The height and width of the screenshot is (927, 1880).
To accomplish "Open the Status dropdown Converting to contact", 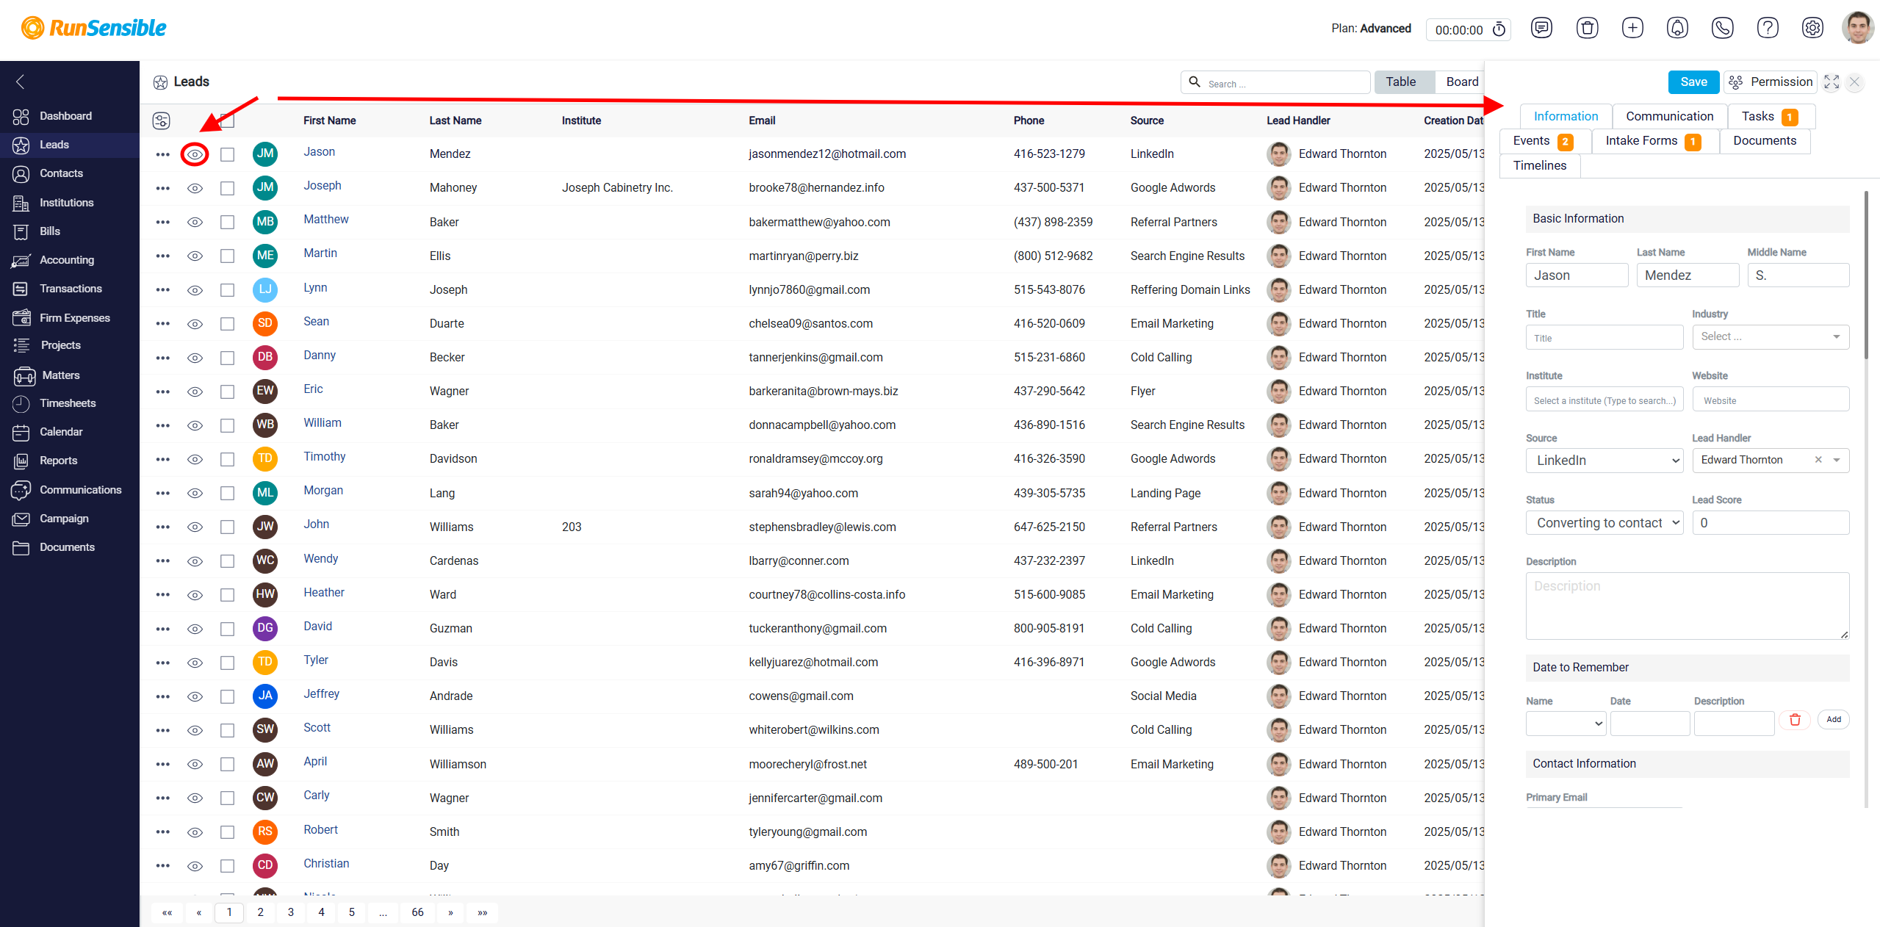I will coord(1604,523).
